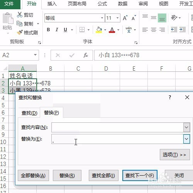Screen dimensions: 193x193
Task: Expand the fill color dropdown arrow
Action: tap(105, 30)
